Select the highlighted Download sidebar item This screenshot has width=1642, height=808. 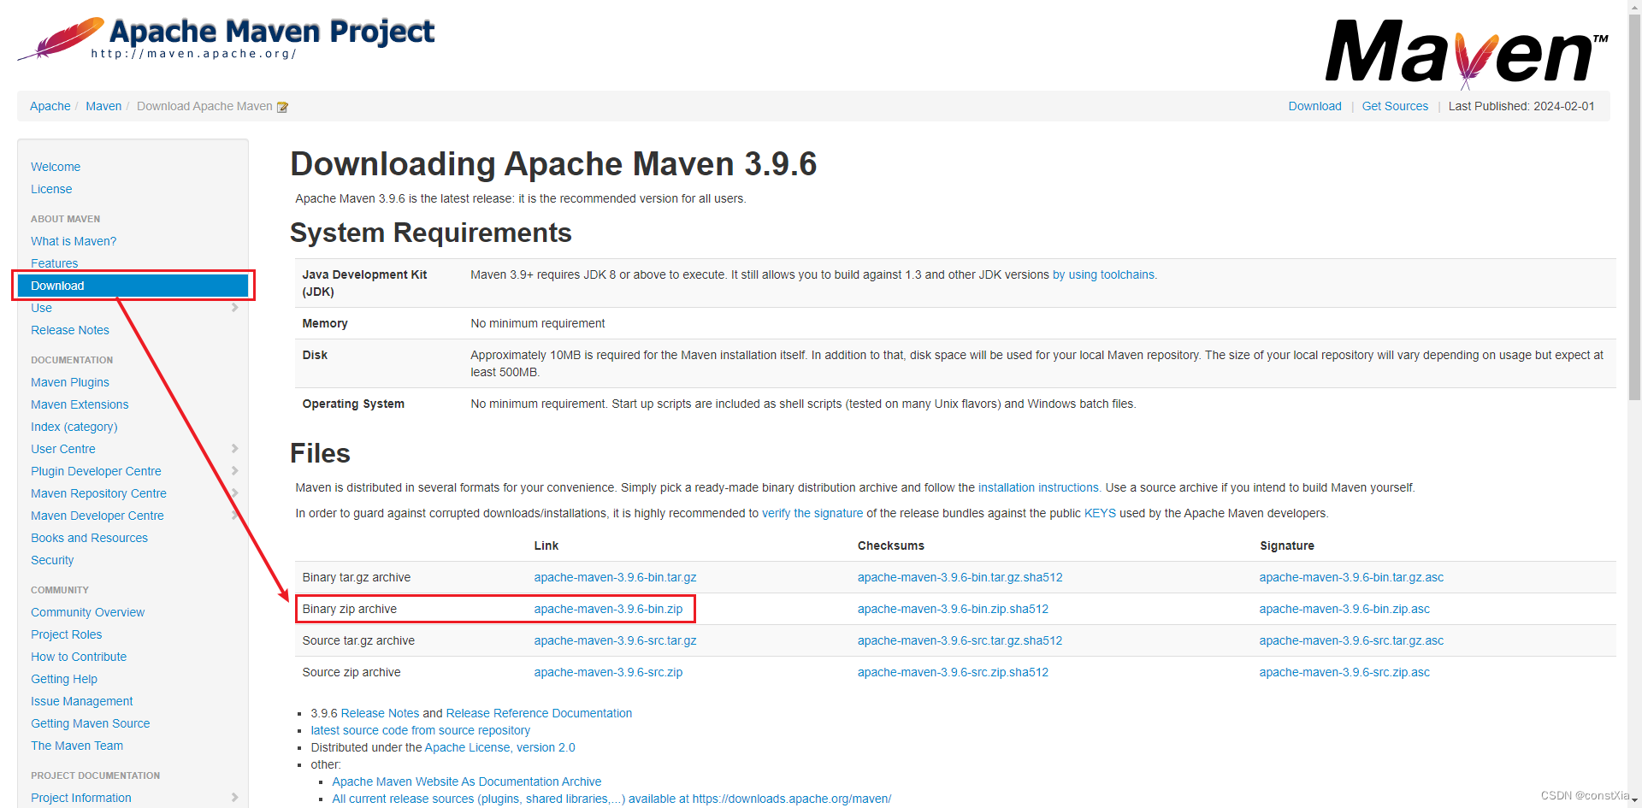(133, 286)
